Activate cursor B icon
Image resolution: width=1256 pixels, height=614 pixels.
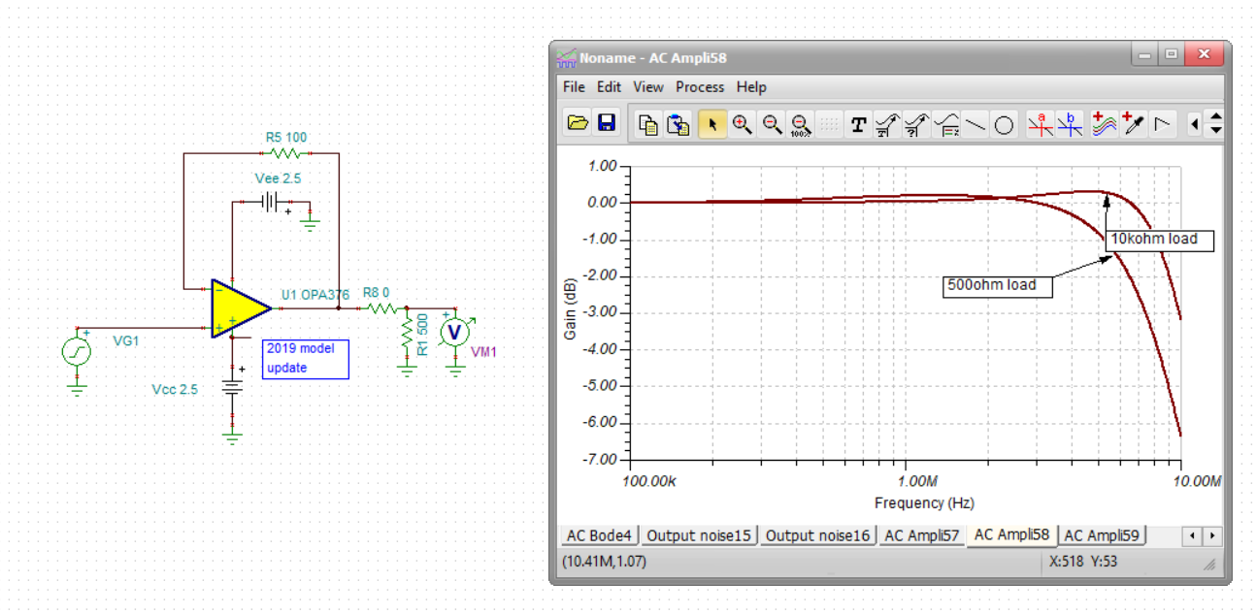(1070, 124)
